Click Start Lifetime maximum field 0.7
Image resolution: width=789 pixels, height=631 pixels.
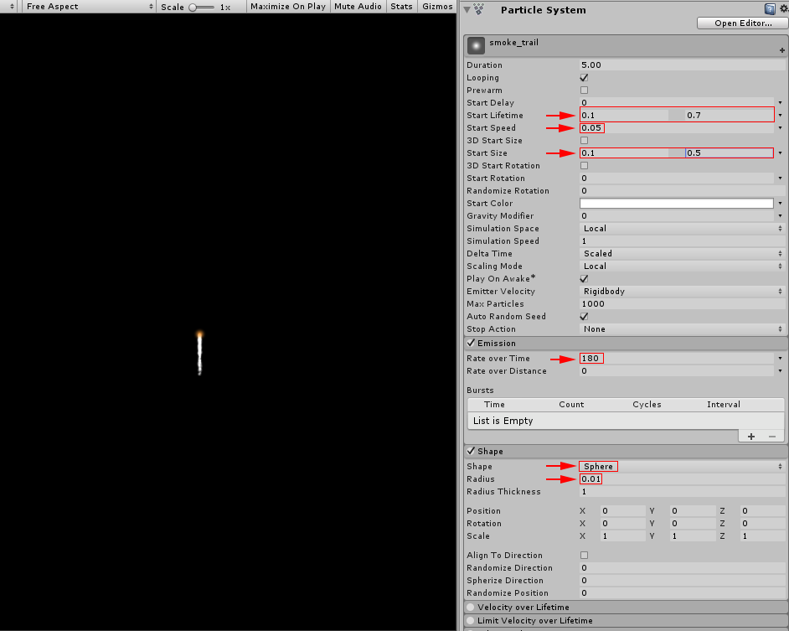[729, 116]
